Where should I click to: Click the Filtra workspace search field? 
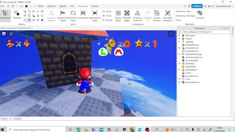coord(205,32)
